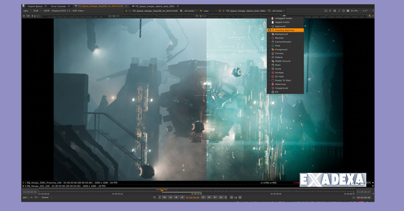Viewport: 404px width, 211px height.
Task: Select the Final tag from the menu
Action: [x=279, y=45]
